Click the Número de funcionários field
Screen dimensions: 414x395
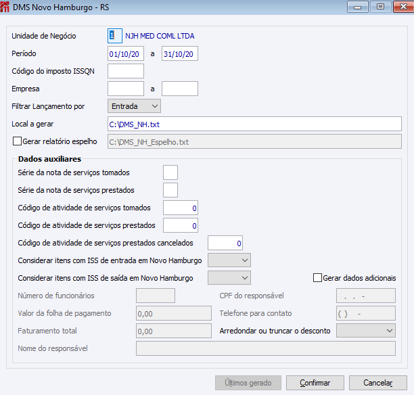pyautogui.click(x=156, y=296)
